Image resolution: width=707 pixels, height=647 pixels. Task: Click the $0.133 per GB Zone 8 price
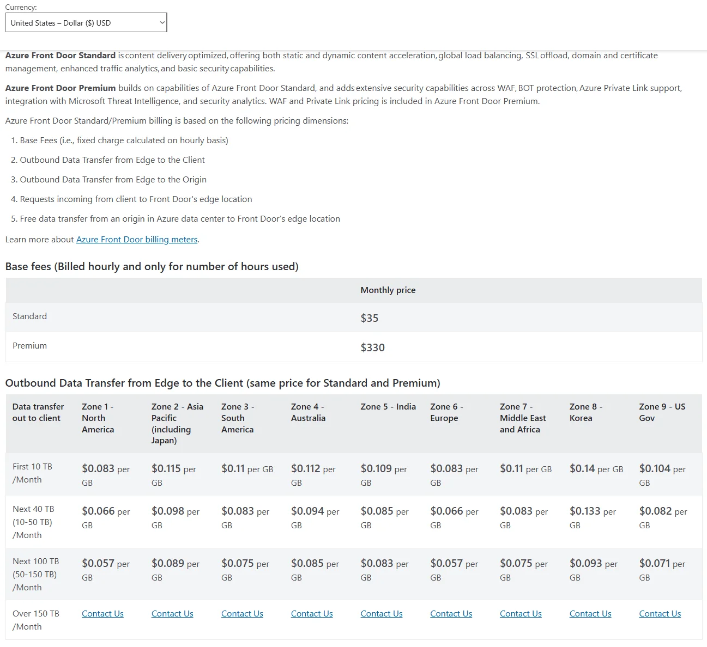tap(593, 517)
